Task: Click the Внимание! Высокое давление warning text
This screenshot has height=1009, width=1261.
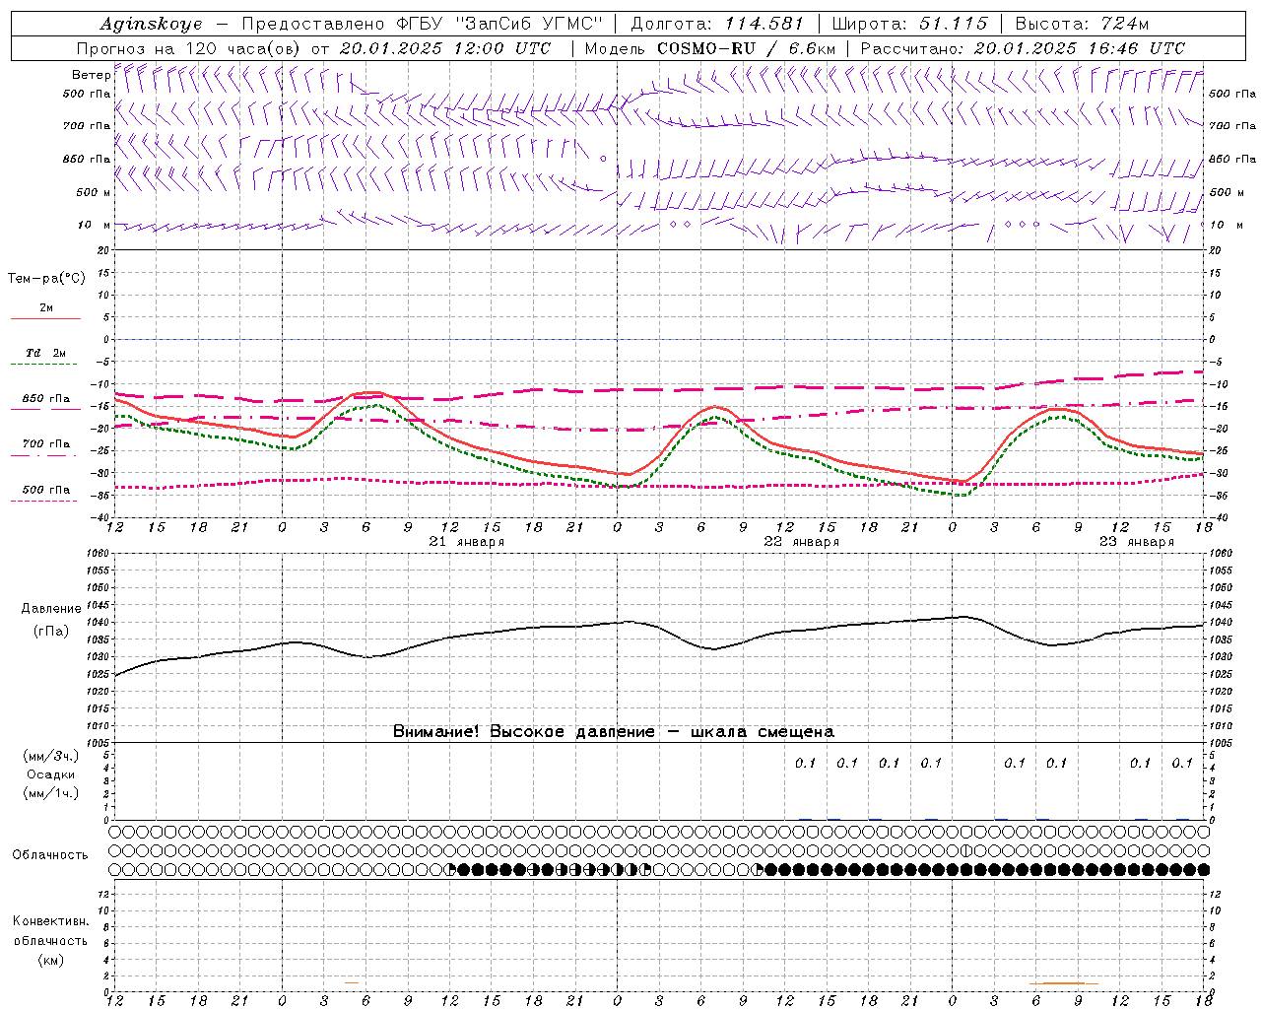Action: pos(613,732)
